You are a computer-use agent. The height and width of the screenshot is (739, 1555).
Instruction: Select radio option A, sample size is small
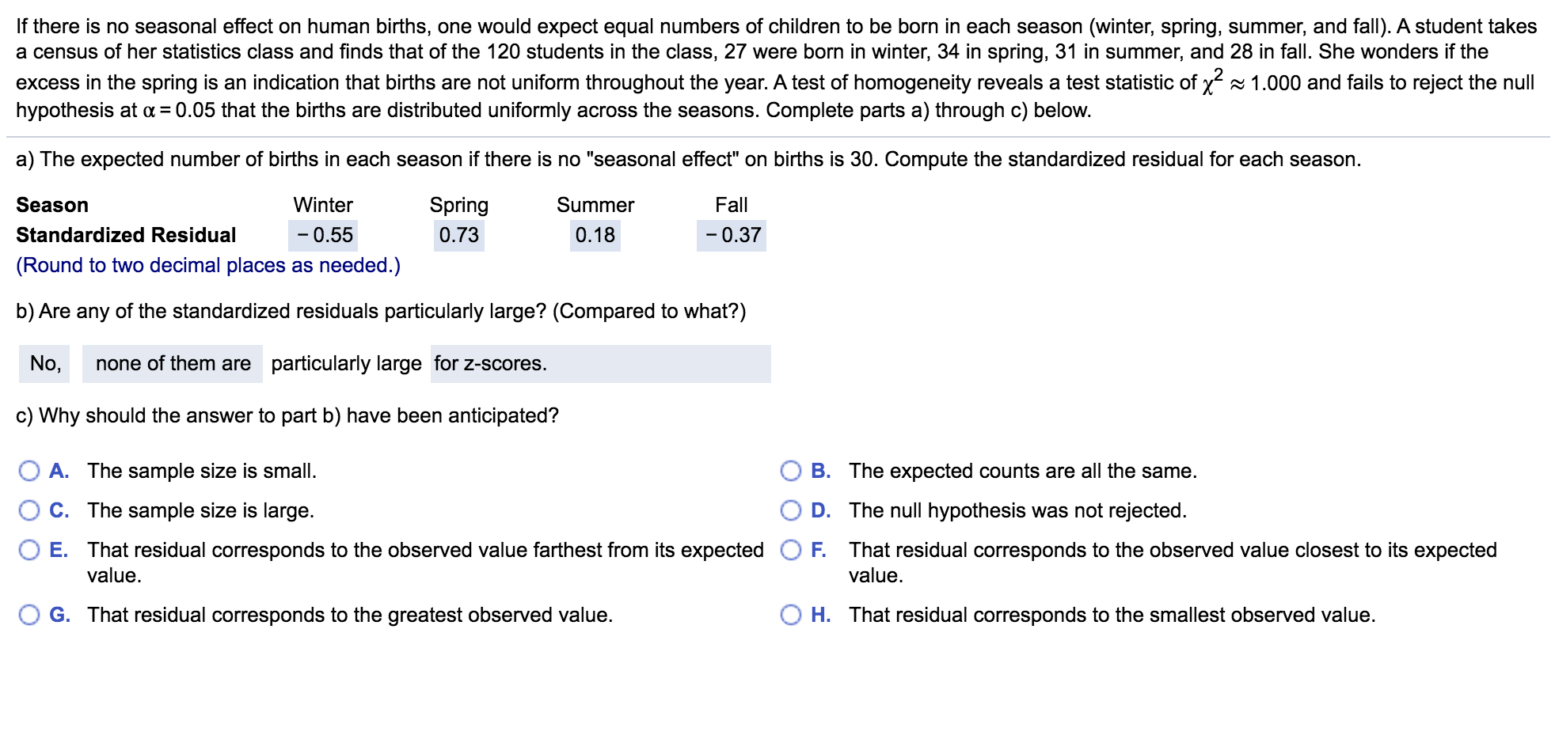pyautogui.click(x=29, y=472)
